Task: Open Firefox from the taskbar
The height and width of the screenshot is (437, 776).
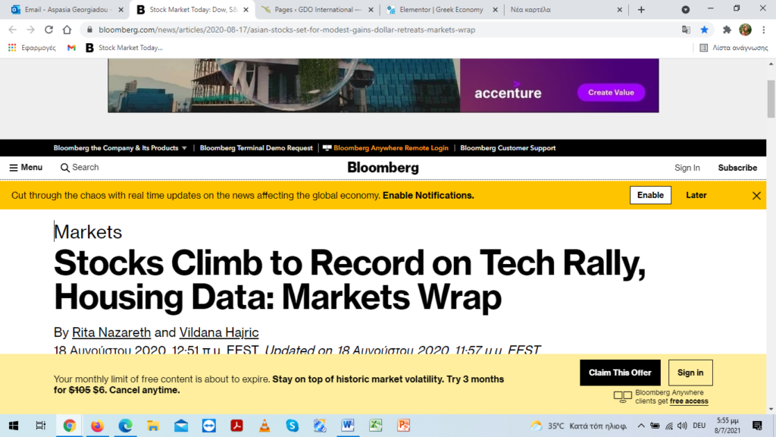Action: [x=97, y=426]
